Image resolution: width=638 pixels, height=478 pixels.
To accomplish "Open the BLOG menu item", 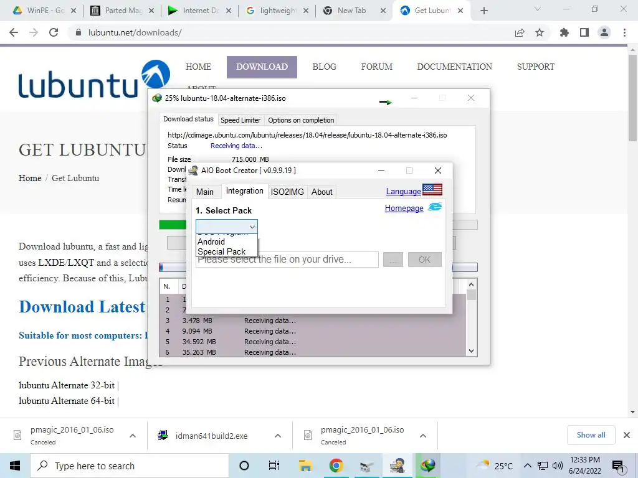I will (x=324, y=67).
